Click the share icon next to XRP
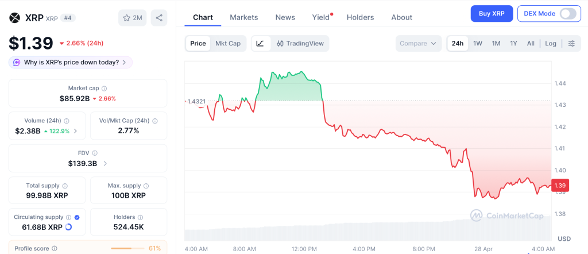Image resolution: width=588 pixels, height=254 pixels. (x=159, y=18)
